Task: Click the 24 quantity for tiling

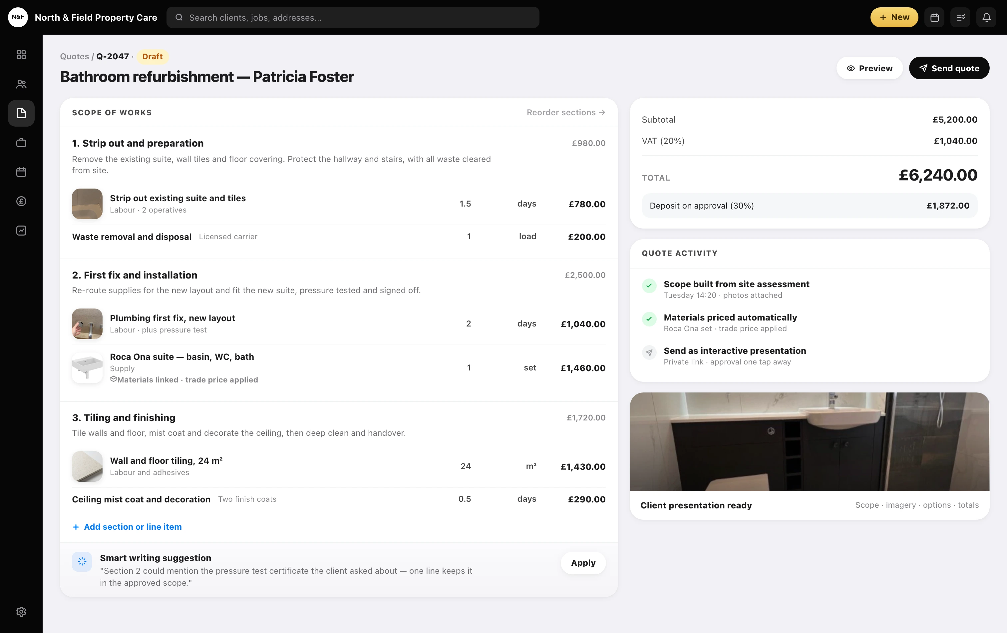Action: 466,466
